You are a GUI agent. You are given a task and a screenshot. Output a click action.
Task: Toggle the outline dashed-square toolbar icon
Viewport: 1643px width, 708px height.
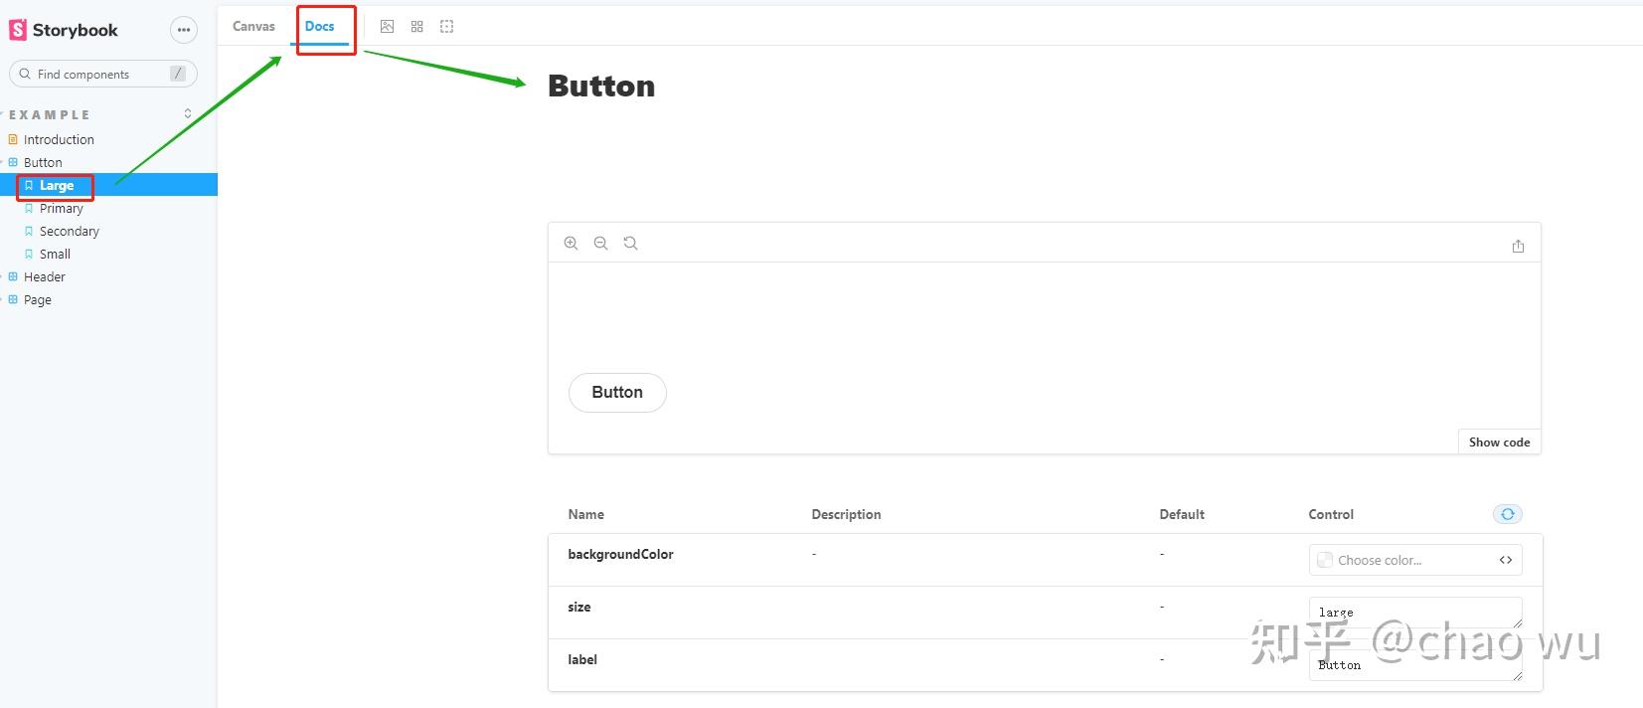click(x=447, y=27)
